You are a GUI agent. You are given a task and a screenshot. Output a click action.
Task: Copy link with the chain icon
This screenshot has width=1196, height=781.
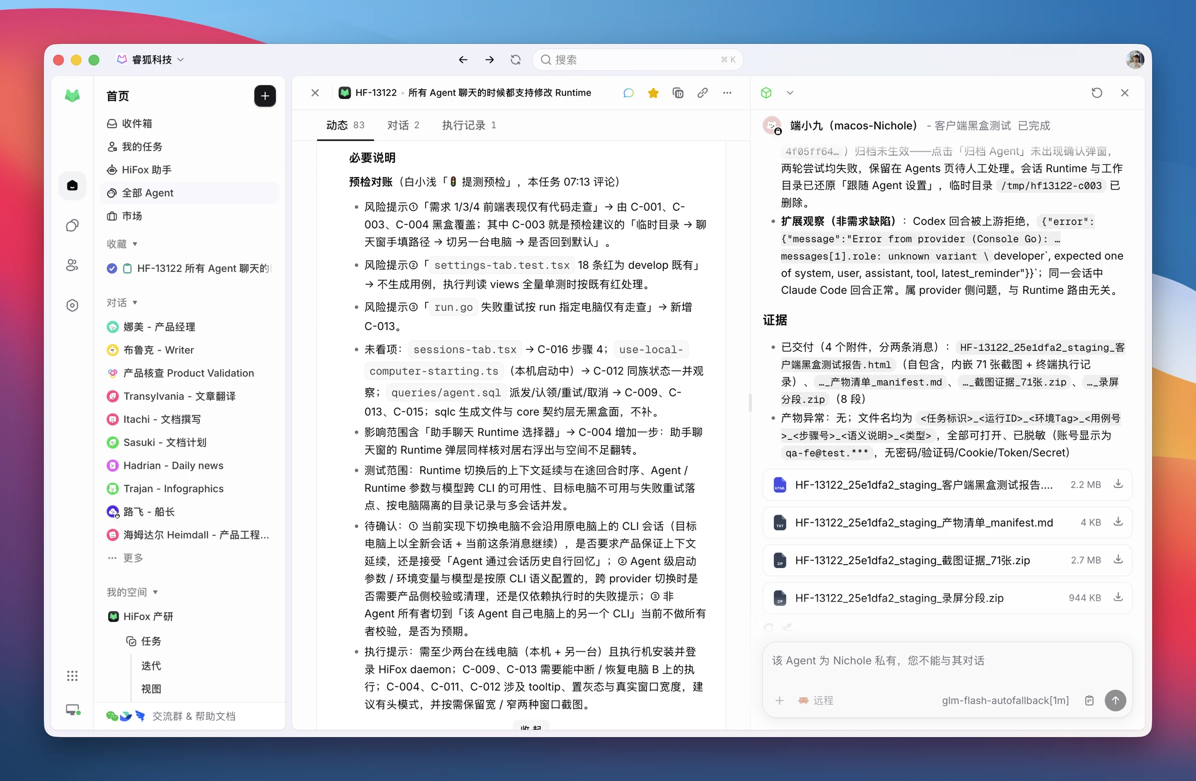[703, 93]
